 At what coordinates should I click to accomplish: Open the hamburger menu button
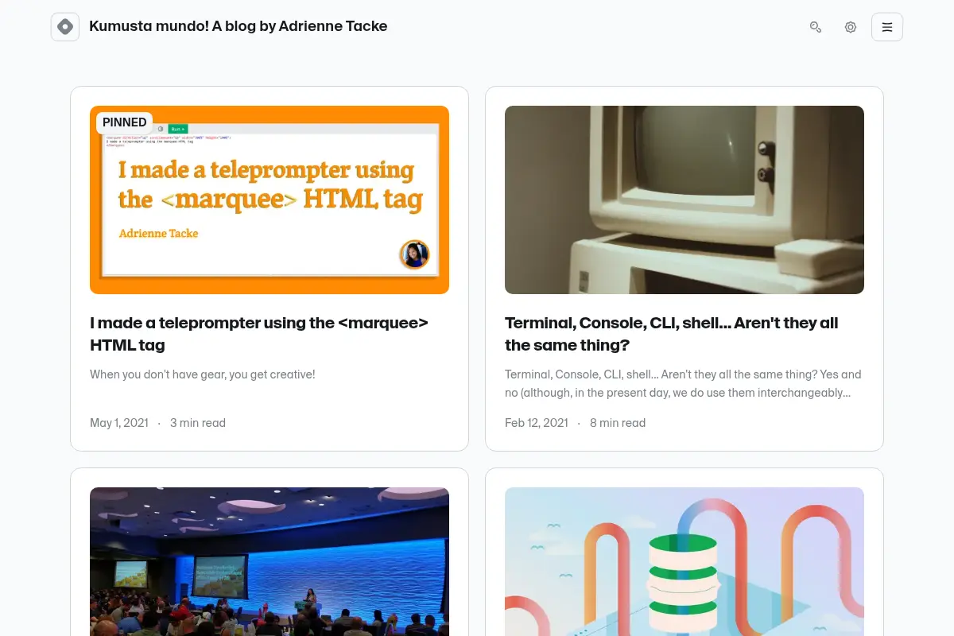pyautogui.click(x=887, y=27)
